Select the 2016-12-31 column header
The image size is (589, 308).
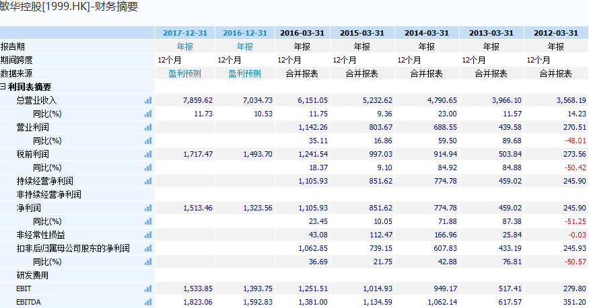pos(245,33)
